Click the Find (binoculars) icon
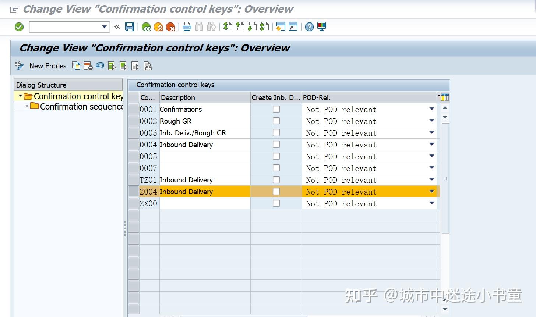Screen dimensions: 536x317 pos(199,26)
